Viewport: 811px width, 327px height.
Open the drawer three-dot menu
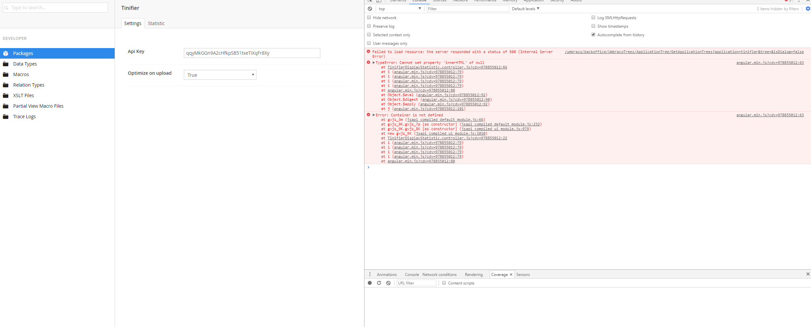point(370,274)
